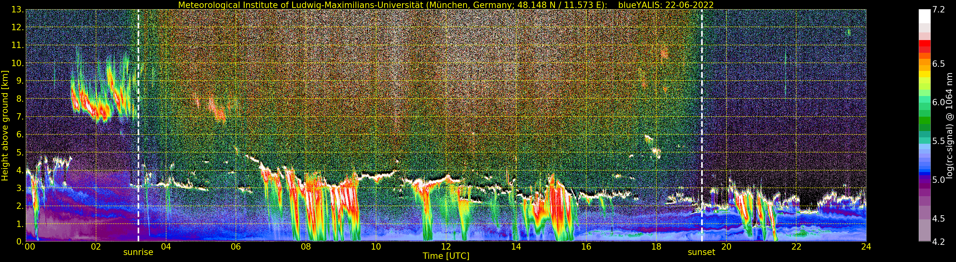Screen dimensions: 956x262
Task: Click the time tick label '18'
Action: tap(656, 246)
